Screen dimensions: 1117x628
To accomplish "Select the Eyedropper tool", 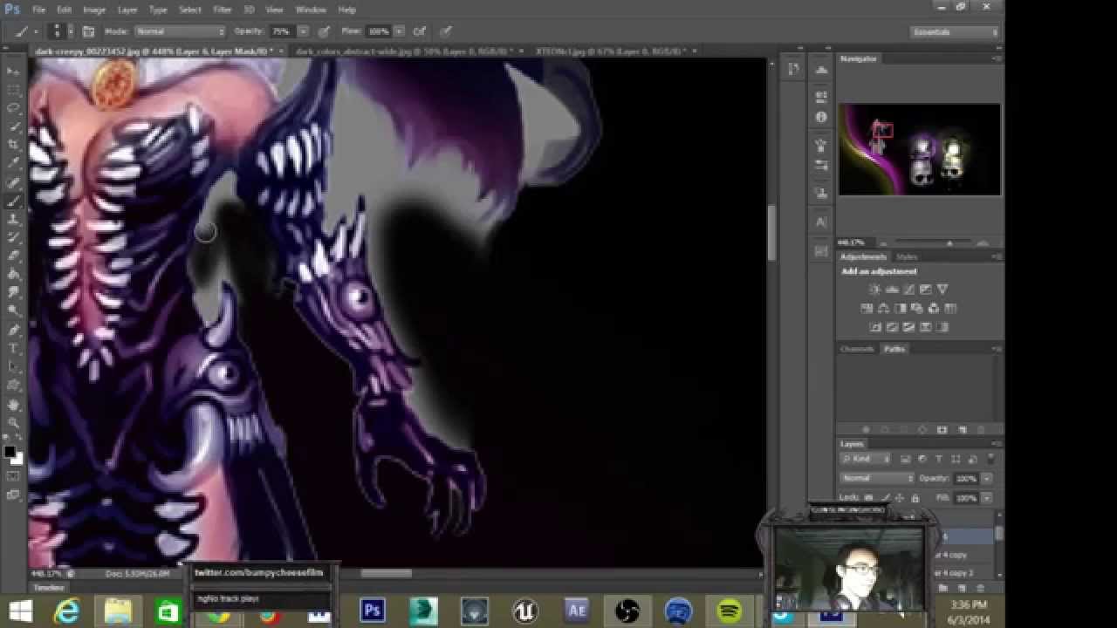I will [x=13, y=163].
